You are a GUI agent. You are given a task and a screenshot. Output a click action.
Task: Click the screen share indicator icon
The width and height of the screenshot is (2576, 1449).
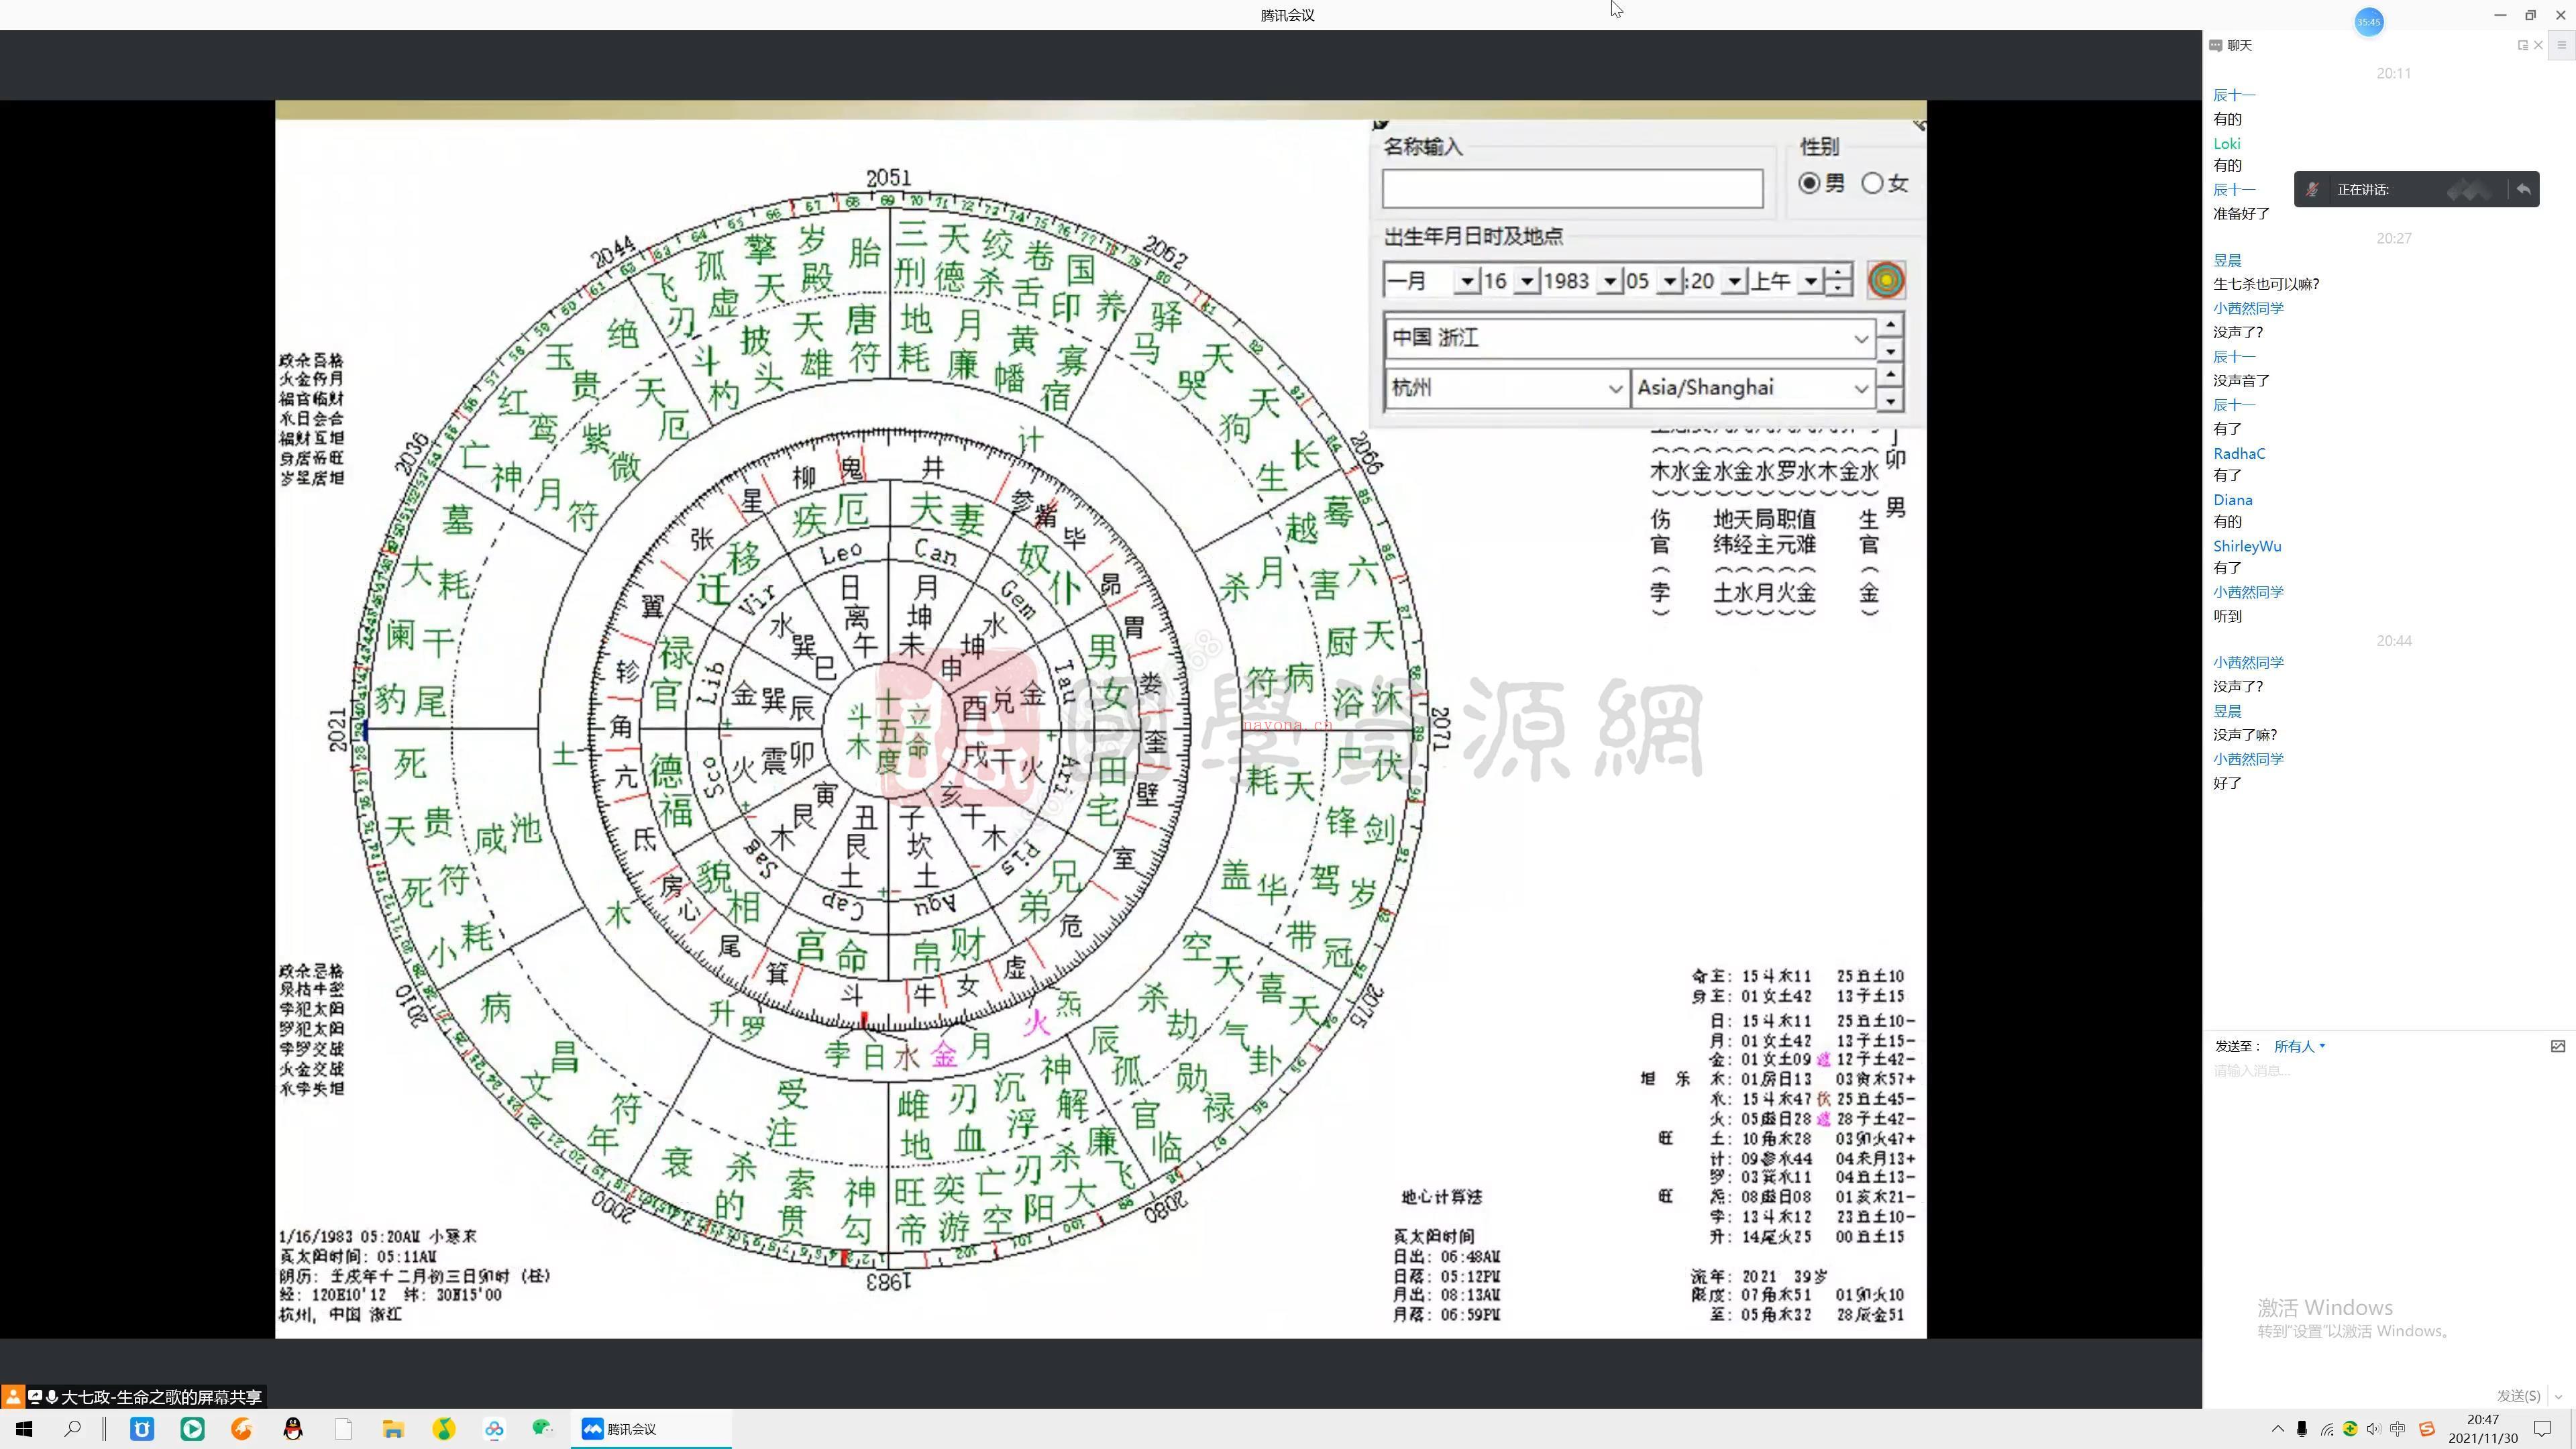35,1396
